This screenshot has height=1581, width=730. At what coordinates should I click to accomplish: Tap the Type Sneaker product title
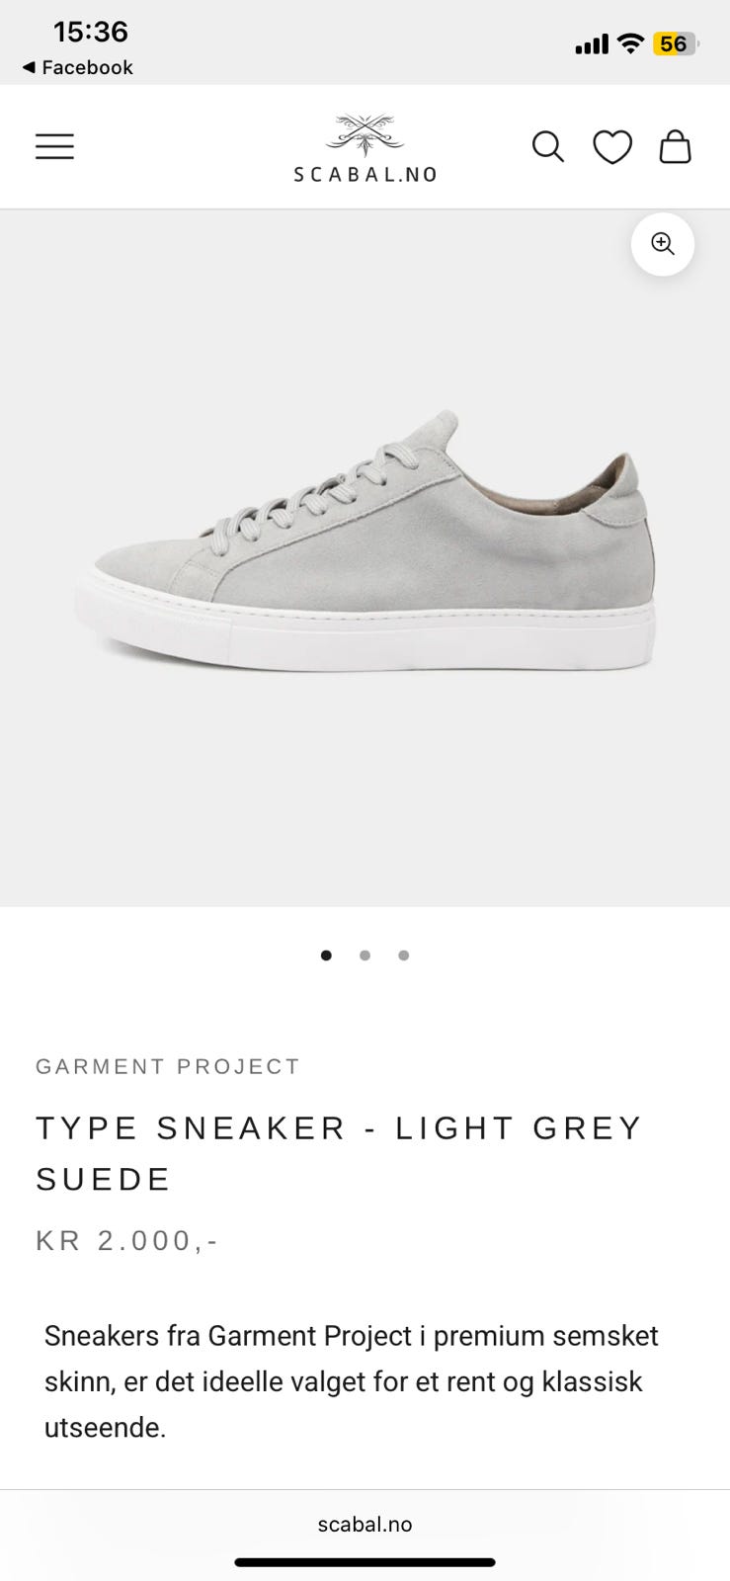(x=340, y=1153)
